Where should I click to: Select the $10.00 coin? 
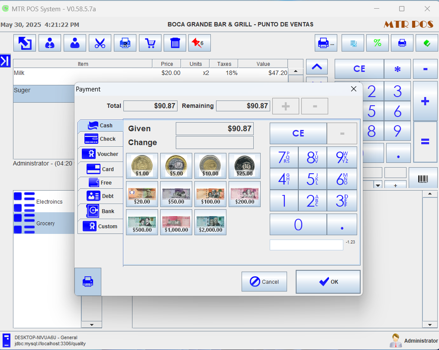210,166
